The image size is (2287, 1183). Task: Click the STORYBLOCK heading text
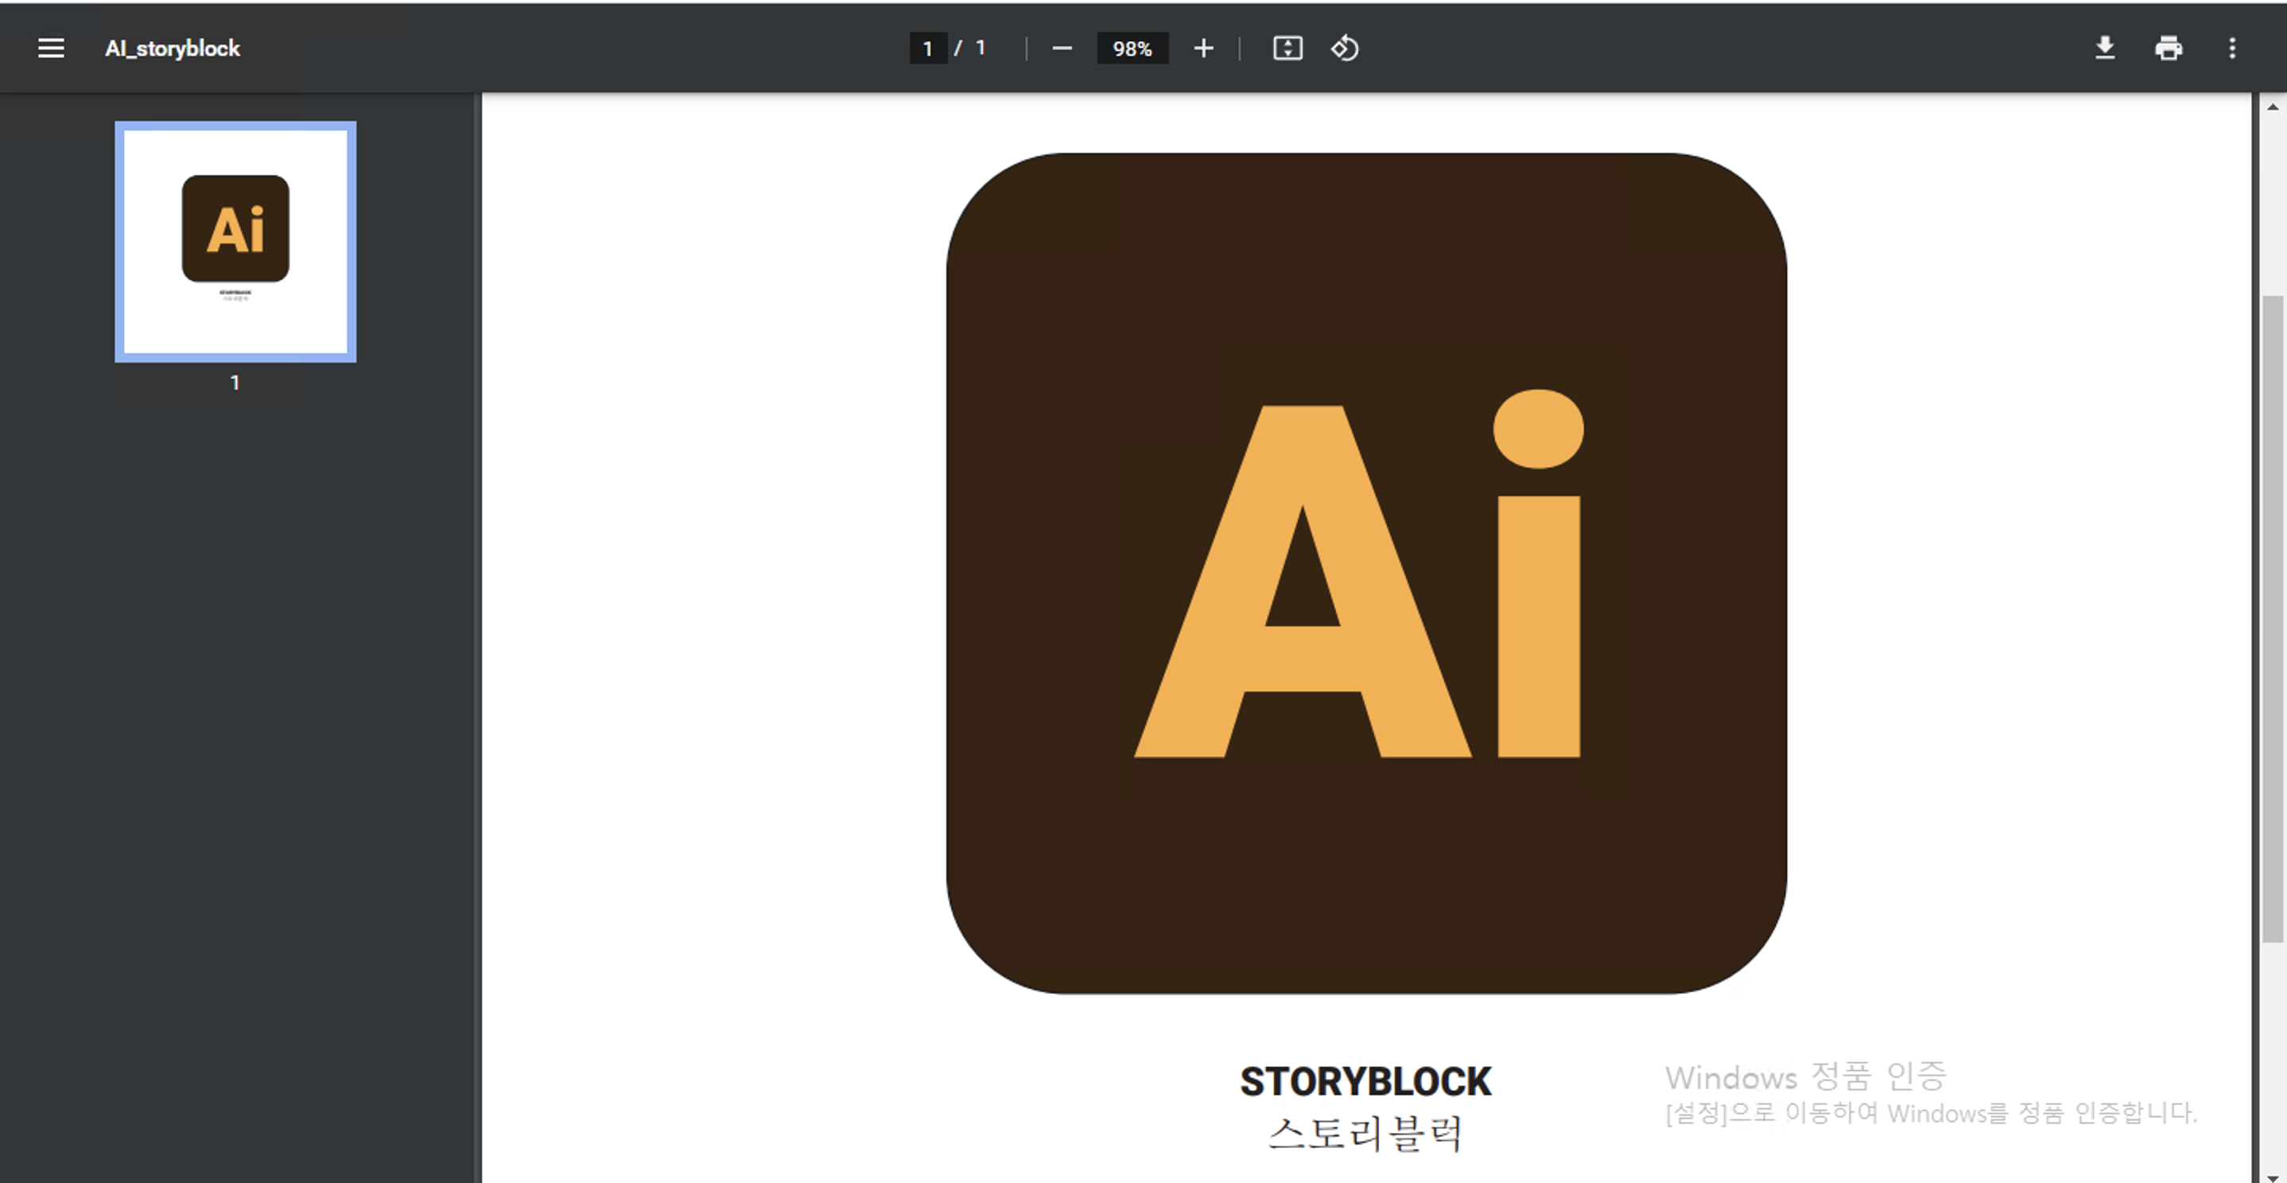point(1365,1081)
